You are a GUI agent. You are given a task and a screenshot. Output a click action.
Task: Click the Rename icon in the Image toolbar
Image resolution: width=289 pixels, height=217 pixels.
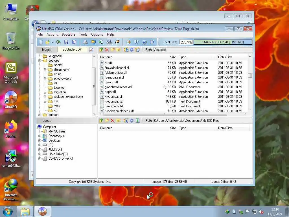pyautogui.click(x=118, y=50)
